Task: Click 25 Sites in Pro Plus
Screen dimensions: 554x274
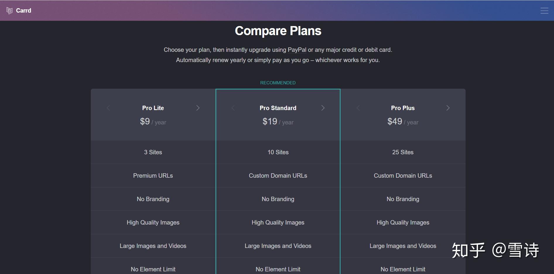Action: coord(403,152)
